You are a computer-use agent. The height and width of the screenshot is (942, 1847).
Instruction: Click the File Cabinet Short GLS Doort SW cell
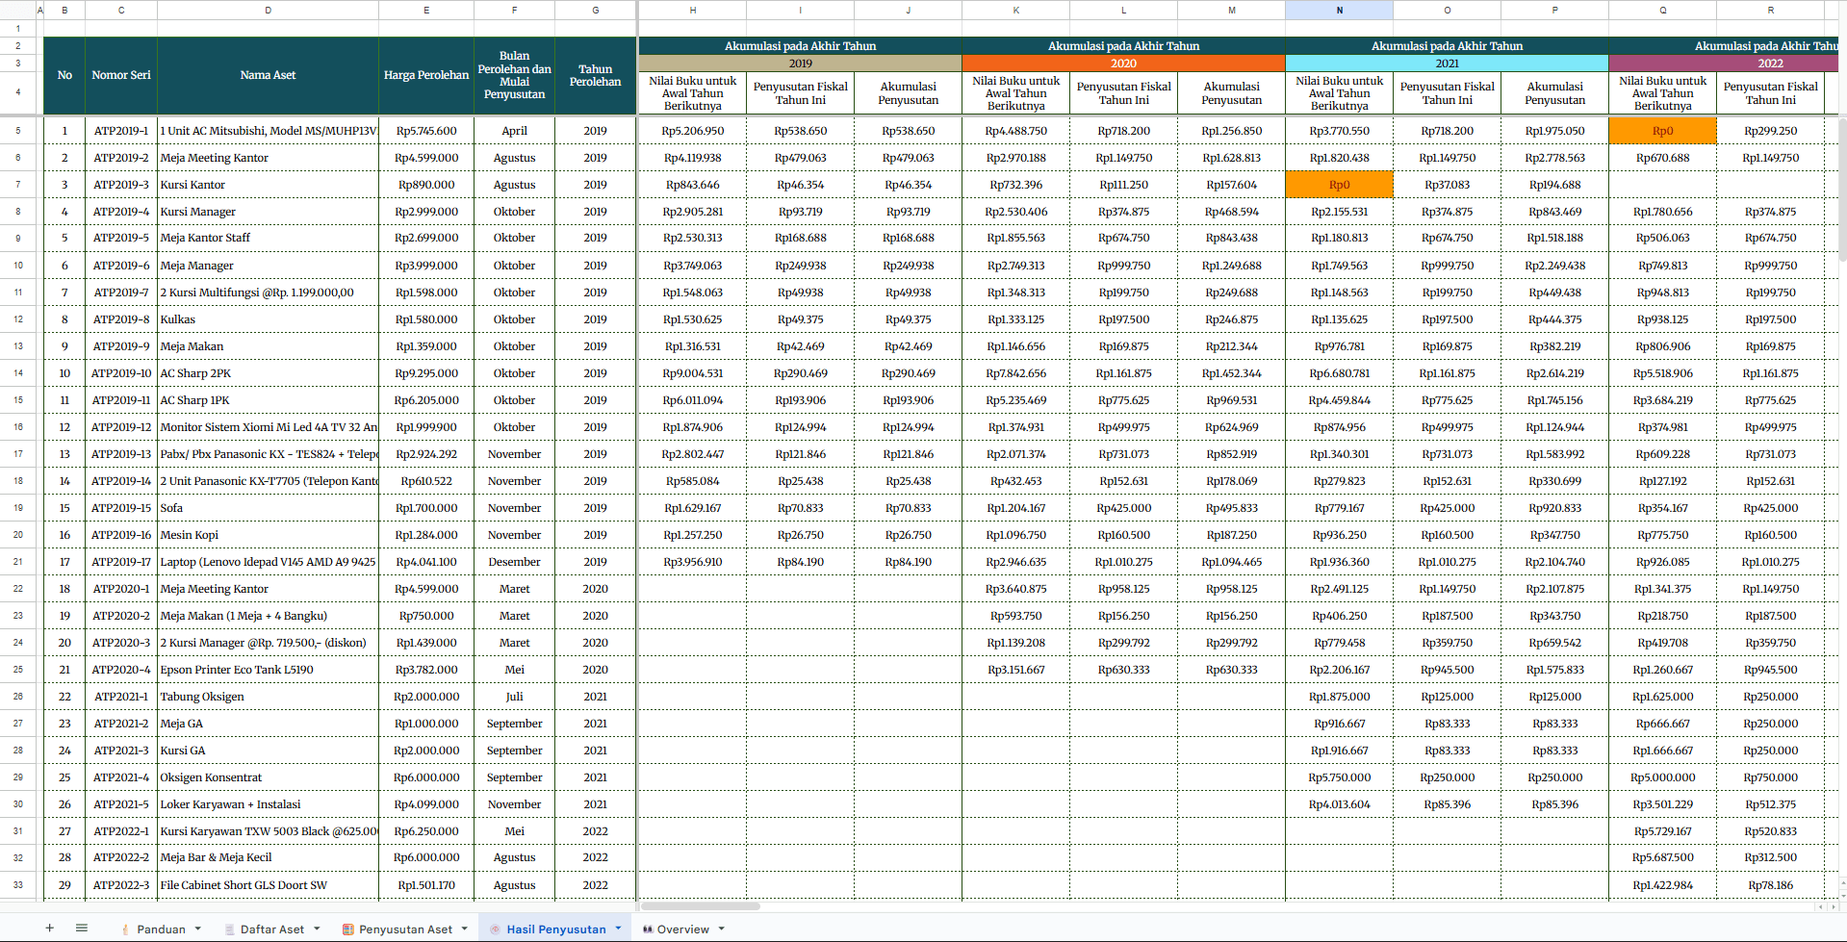point(268,884)
